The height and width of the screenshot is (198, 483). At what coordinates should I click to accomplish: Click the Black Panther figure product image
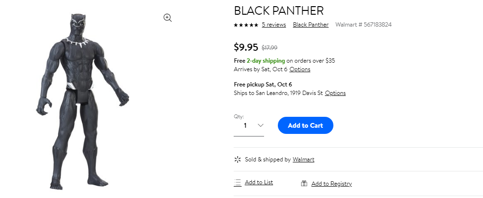pos(83,102)
